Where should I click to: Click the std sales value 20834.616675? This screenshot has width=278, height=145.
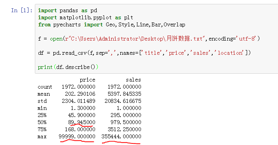123,101
